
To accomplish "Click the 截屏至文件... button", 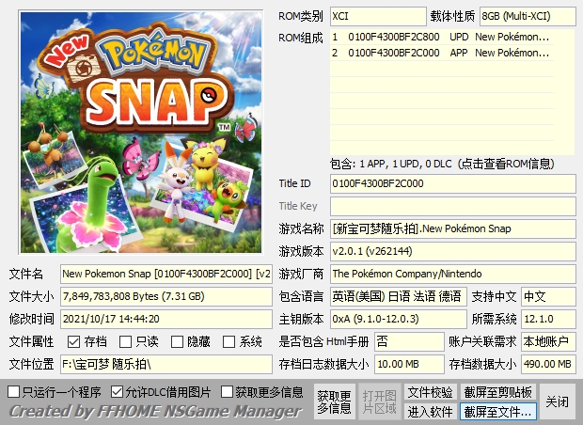I will (x=498, y=412).
